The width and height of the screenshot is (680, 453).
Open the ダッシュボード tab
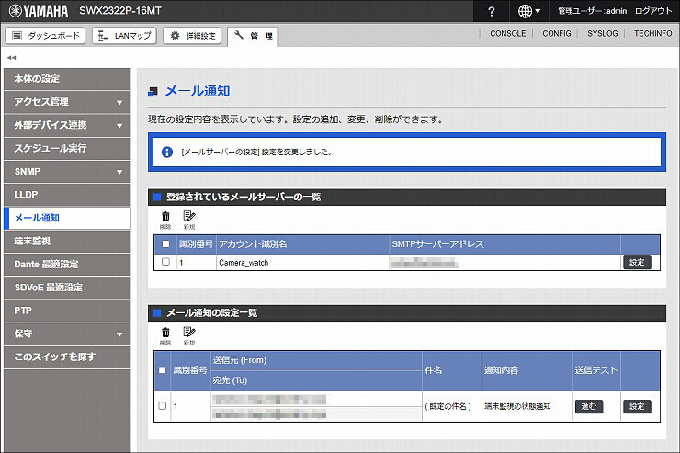45,36
